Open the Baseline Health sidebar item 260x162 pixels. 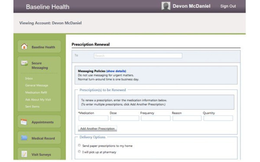pos(39,47)
